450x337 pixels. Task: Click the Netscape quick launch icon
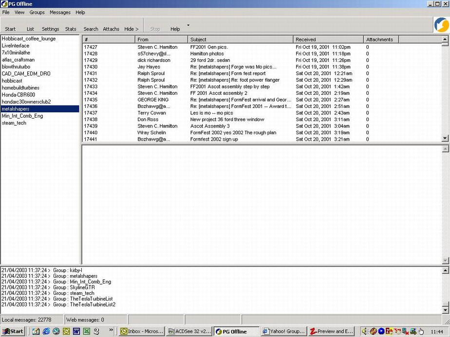56,331
